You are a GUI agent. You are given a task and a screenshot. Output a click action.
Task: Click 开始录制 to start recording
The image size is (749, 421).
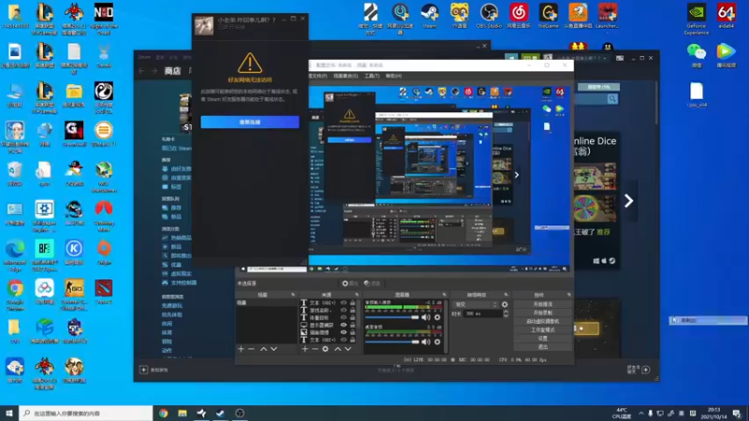543,313
